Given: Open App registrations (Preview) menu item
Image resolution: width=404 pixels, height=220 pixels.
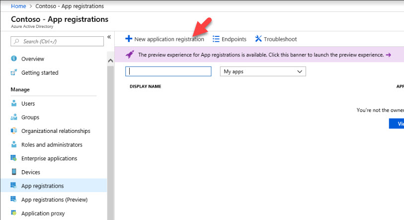Looking at the screenshot, I should click(54, 199).
